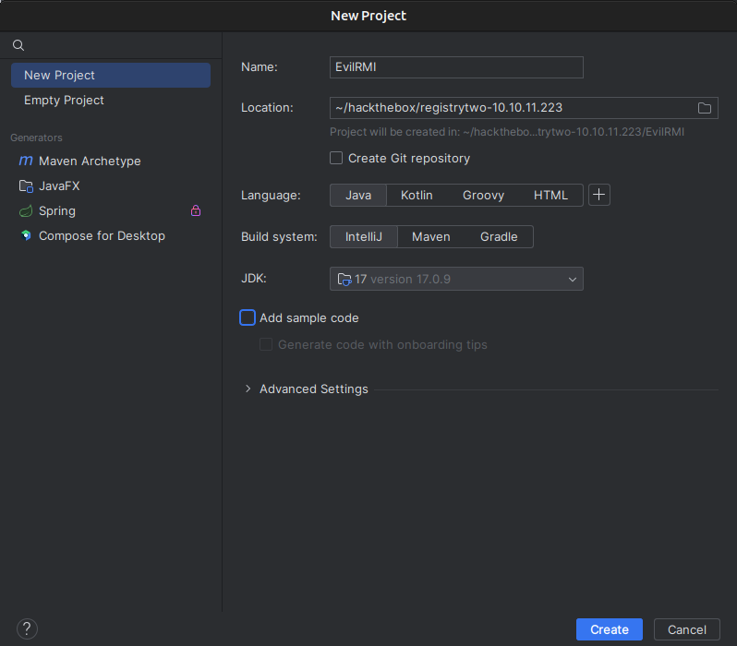Enable Create Git repository checkbox

coord(336,158)
